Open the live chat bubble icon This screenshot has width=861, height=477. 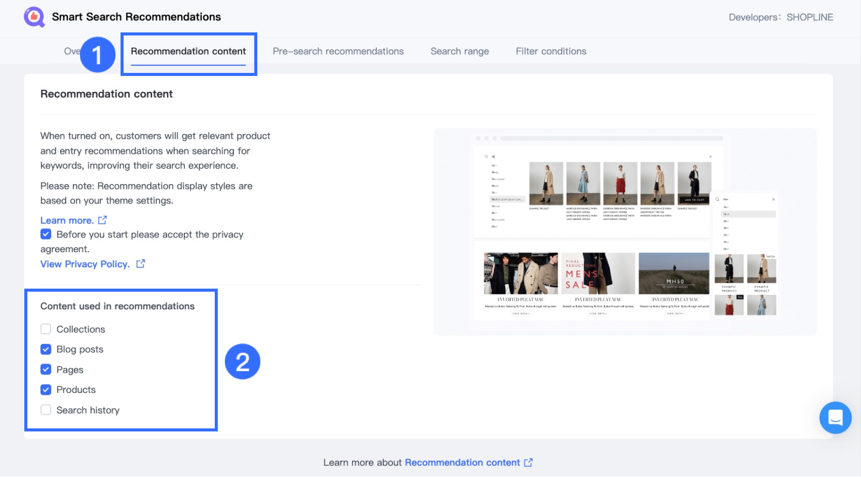point(835,418)
